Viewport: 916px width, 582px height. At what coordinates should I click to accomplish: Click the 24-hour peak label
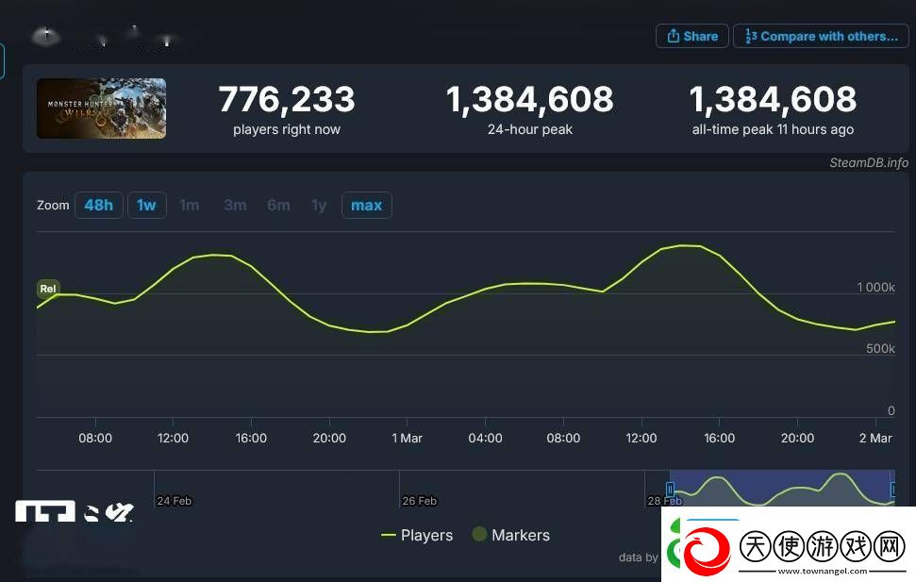pyautogui.click(x=530, y=129)
